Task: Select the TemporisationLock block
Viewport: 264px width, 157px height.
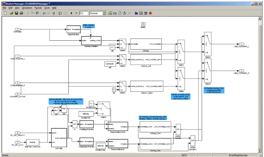Action: coord(118,144)
